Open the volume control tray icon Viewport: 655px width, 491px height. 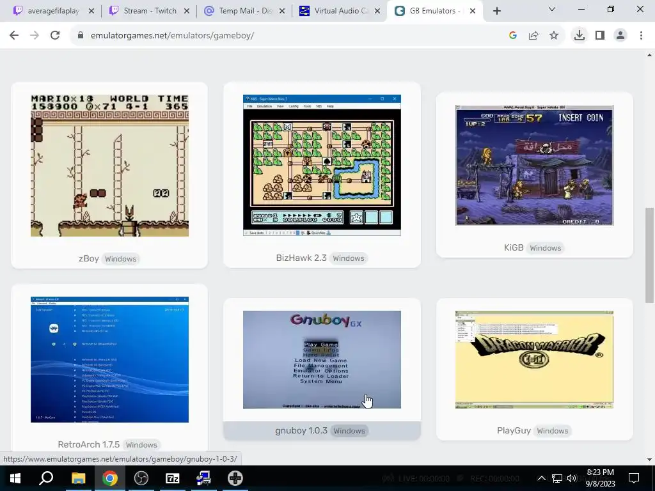click(572, 478)
